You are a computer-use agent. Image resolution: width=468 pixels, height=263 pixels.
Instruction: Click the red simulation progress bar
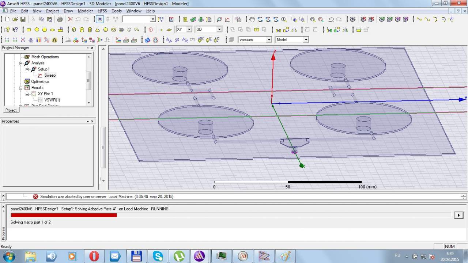[64, 215]
